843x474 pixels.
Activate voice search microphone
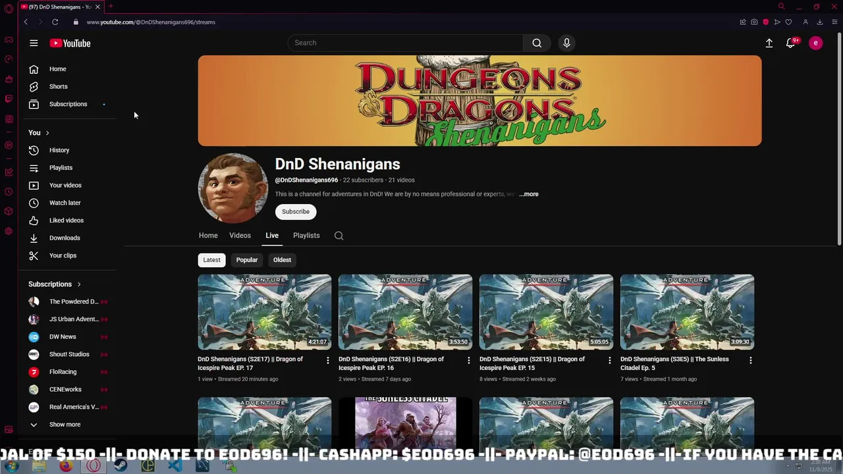click(566, 43)
